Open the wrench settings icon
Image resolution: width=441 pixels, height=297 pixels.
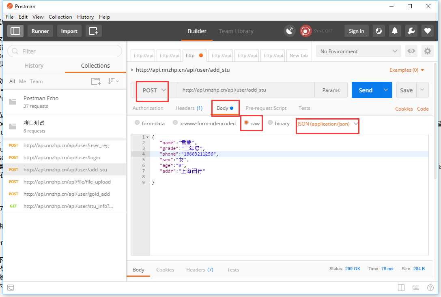click(411, 31)
